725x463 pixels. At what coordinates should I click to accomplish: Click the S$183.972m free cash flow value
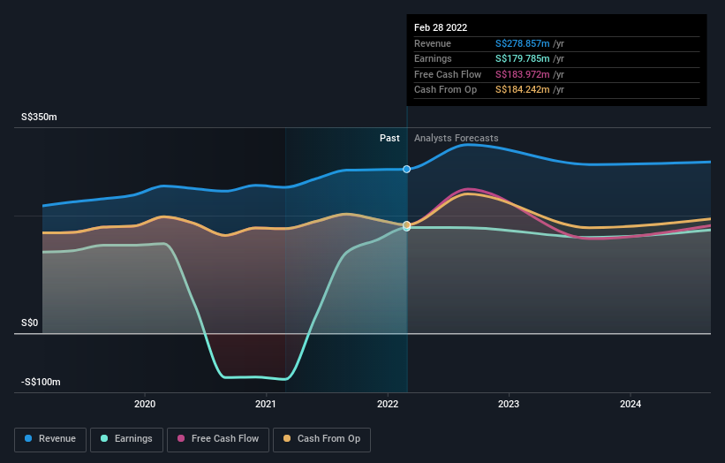pos(523,74)
